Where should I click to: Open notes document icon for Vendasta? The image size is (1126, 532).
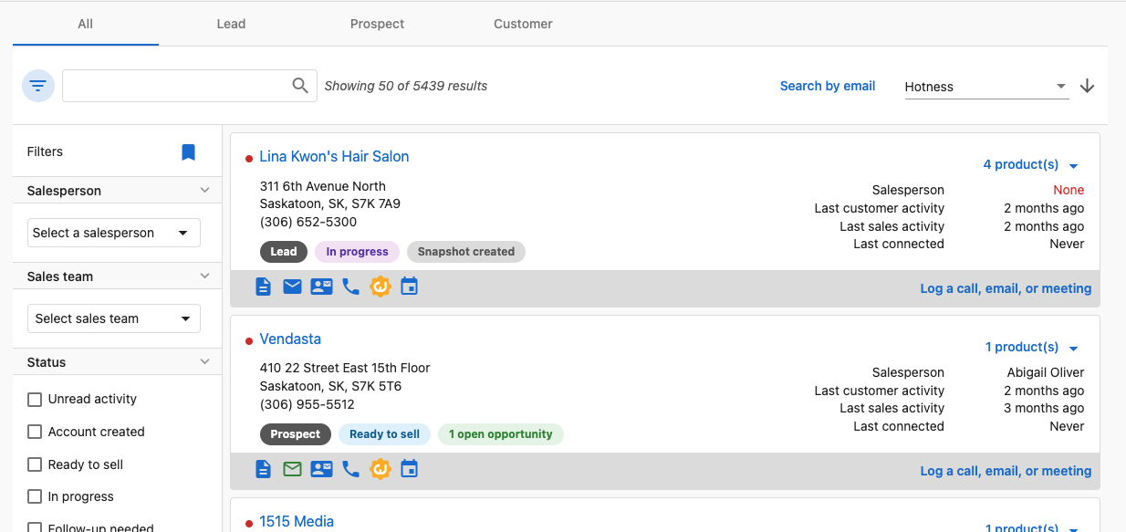pos(263,470)
